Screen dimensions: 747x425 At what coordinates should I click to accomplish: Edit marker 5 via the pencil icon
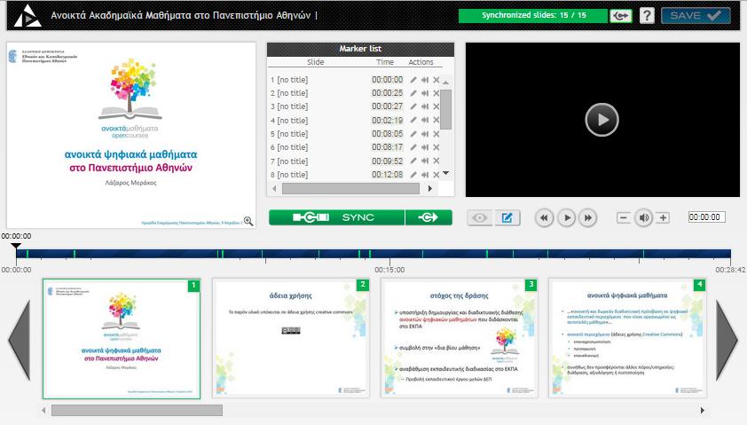point(413,134)
